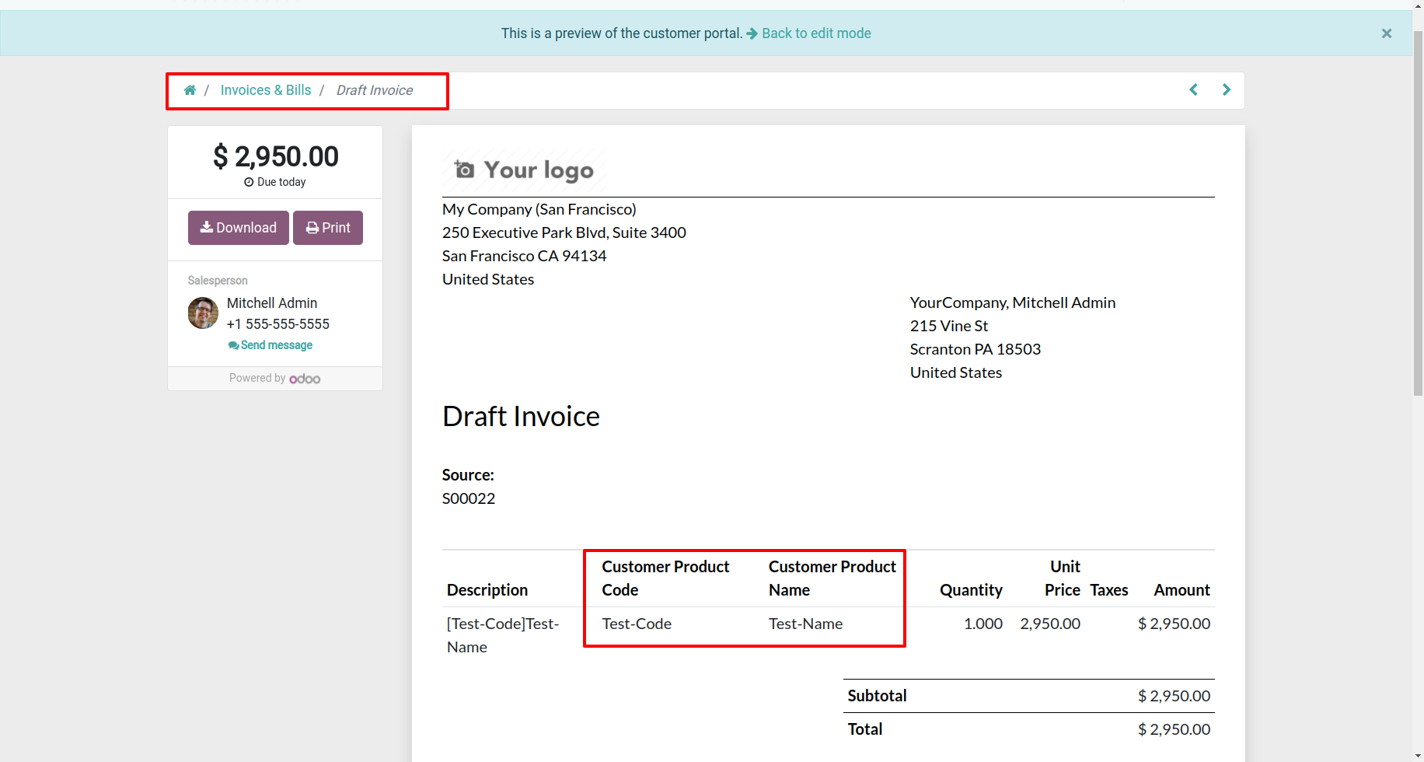
Task: Click Back to edit mode link
Action: click(816, 33)
